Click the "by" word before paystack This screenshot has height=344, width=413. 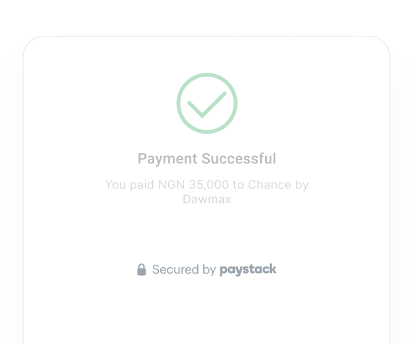pos(209,270)
